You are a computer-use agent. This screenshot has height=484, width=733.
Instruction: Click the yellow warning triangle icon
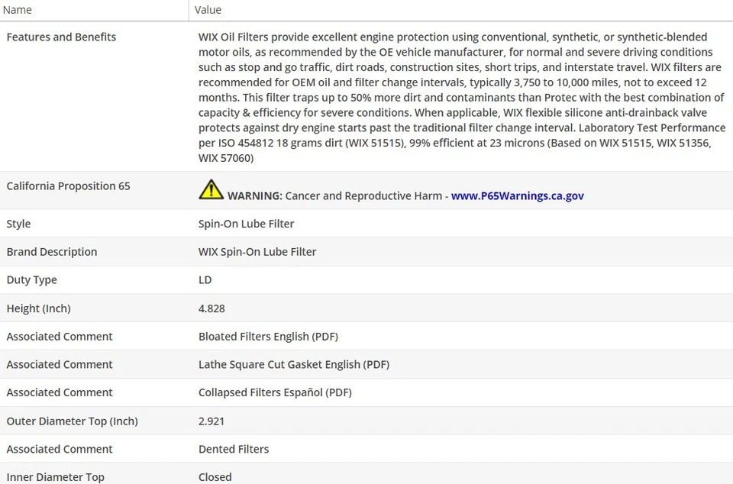tap(211, 190)
